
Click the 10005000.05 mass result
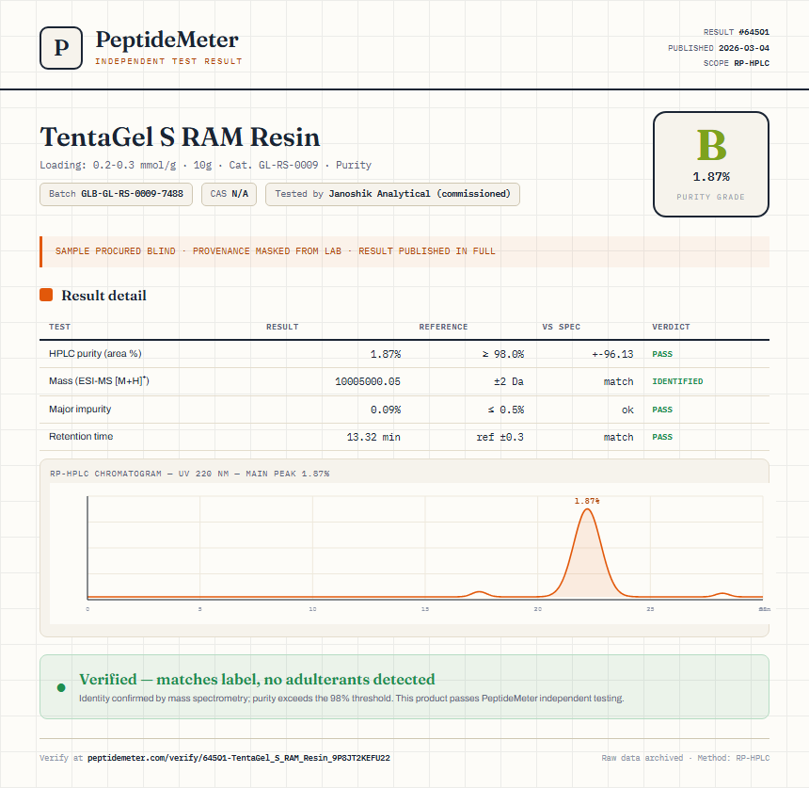pos(368,381)
